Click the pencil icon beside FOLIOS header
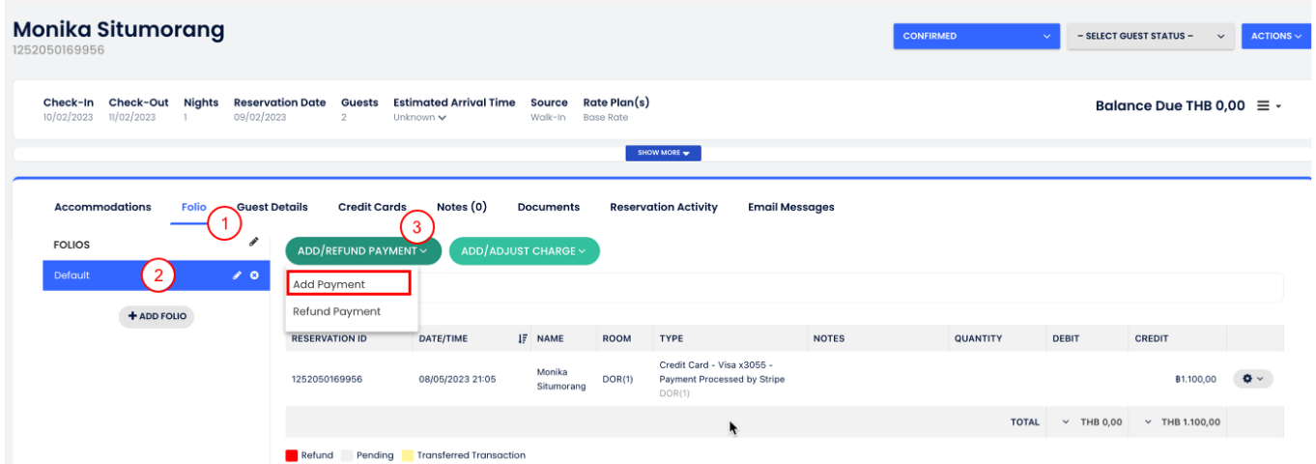 point(253,242)
